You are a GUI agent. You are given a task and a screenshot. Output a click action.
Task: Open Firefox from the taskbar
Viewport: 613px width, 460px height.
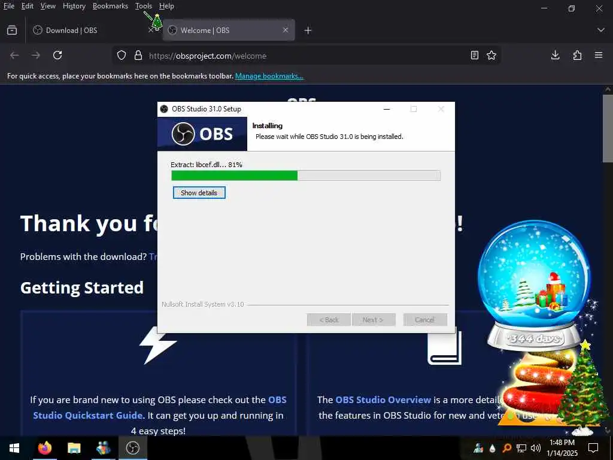pyautogui.click(x=44, y=448)
